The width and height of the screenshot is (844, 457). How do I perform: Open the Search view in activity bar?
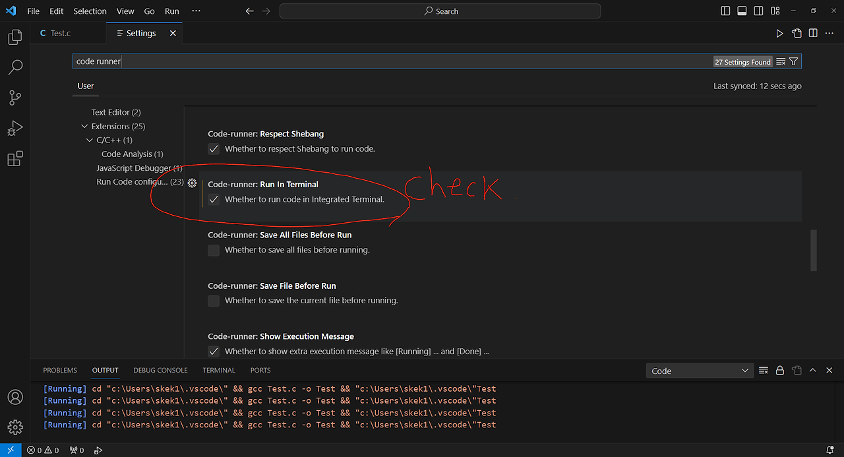coord(15,67)
